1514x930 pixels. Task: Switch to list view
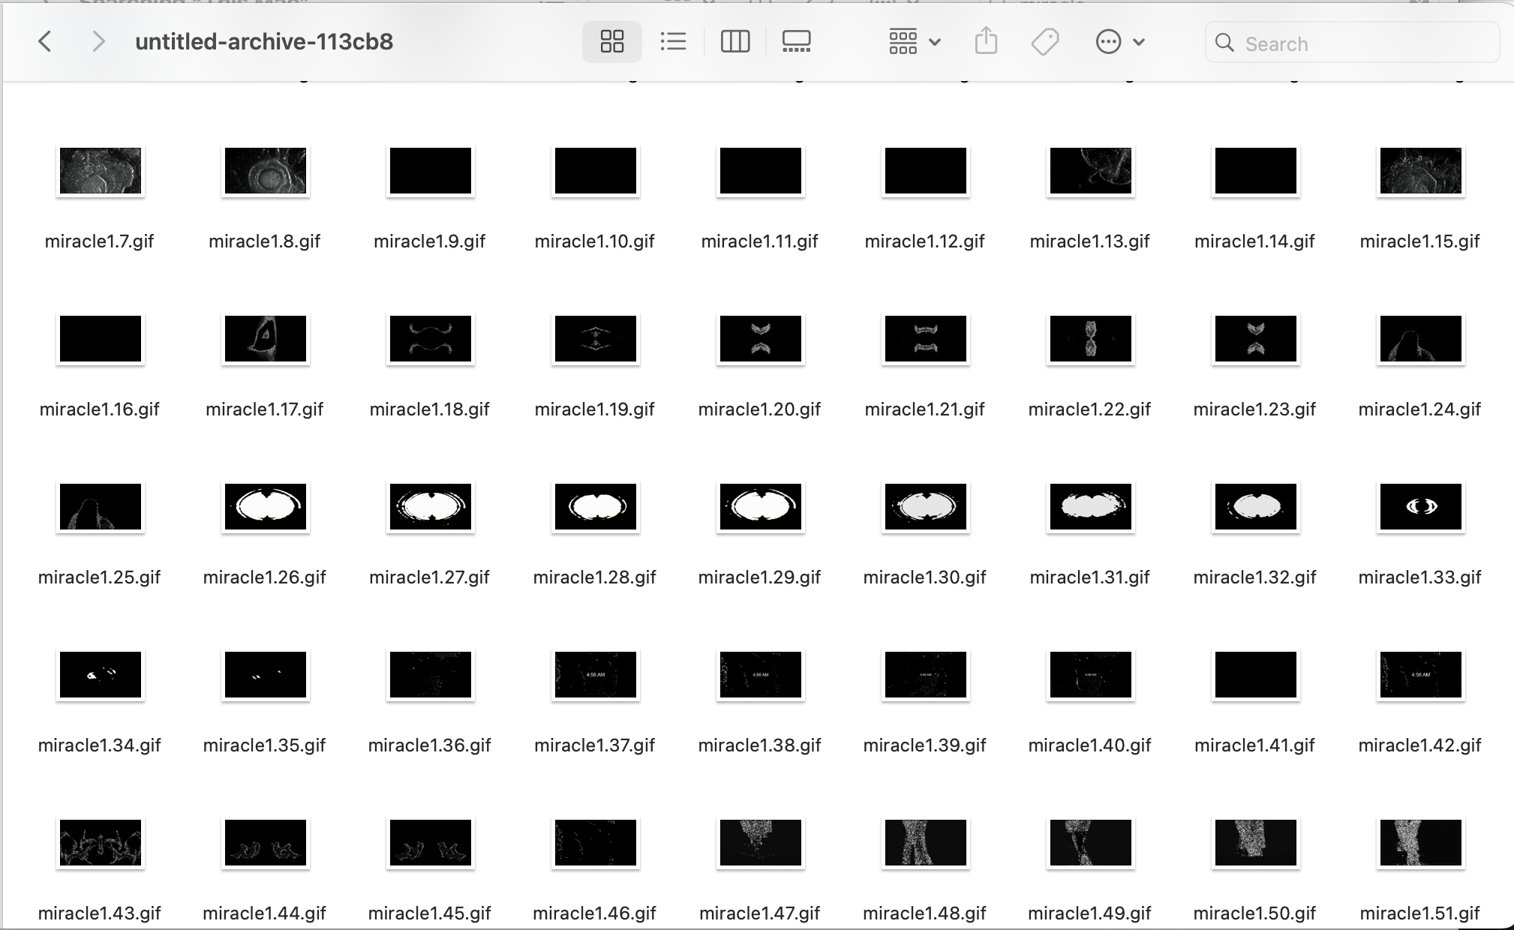(x=673, y=41)
